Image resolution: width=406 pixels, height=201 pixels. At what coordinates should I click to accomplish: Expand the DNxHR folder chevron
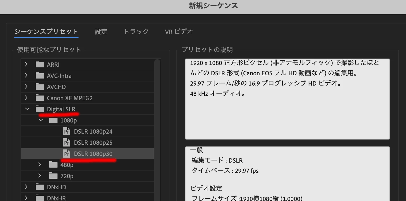[x=26, y=198]
